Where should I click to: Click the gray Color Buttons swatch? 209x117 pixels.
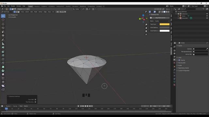(165, 27)
